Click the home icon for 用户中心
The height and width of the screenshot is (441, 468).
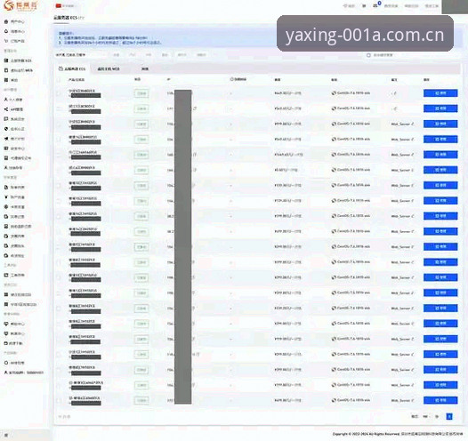pyautogui.click(x=6, y=21)
